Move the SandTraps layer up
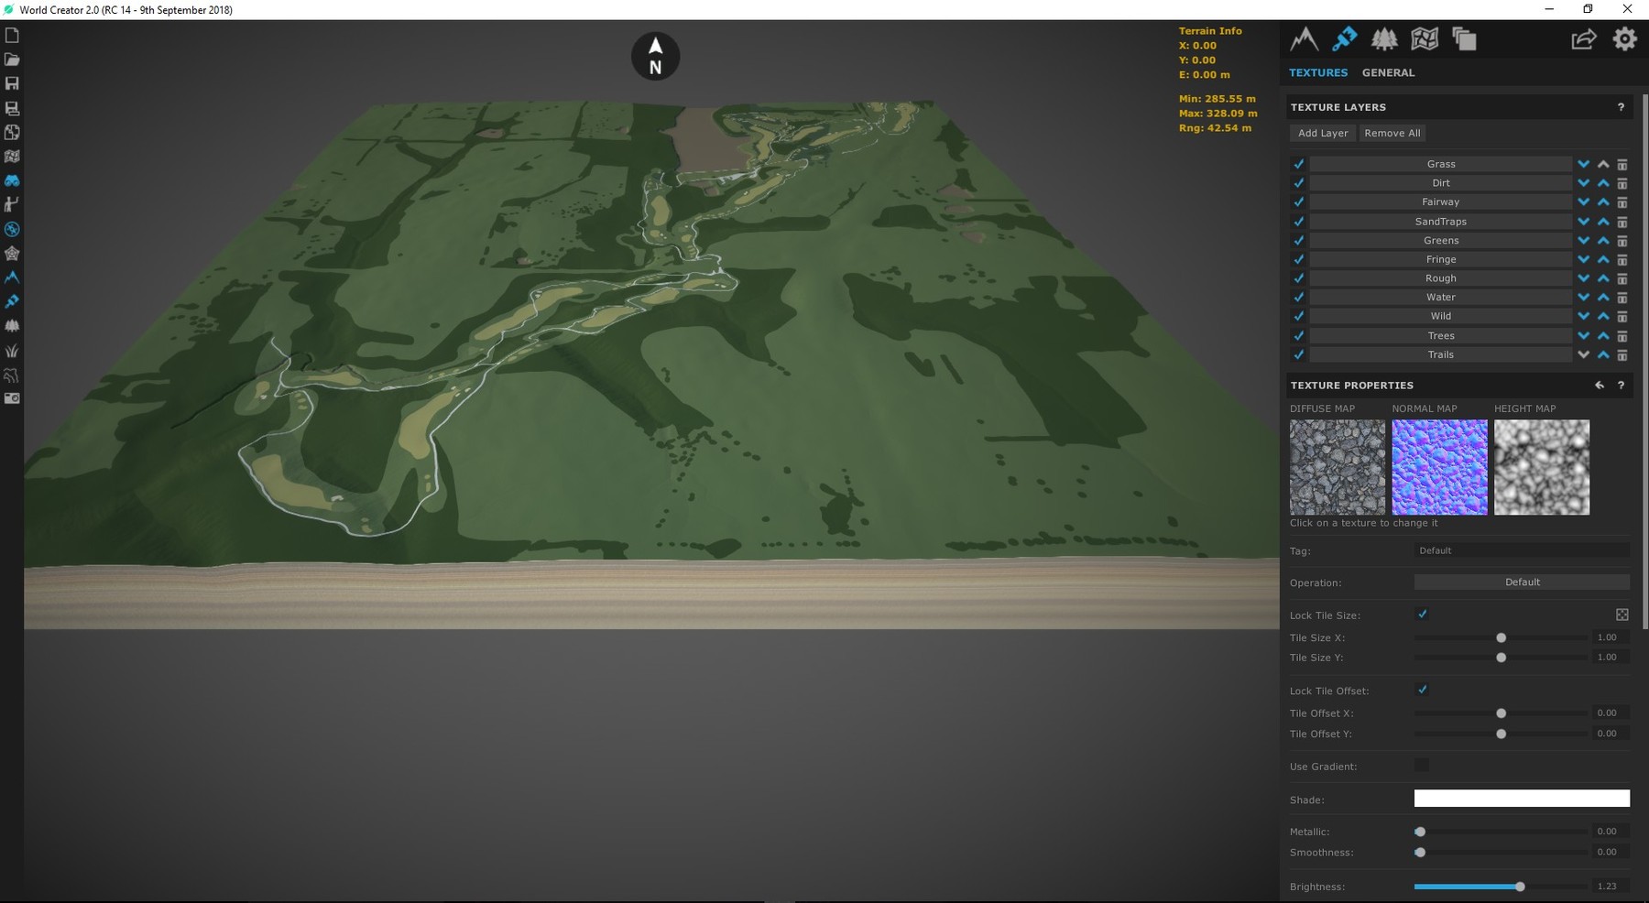The width and height of the screenshot is (1649, 903). coord(1603,222)
